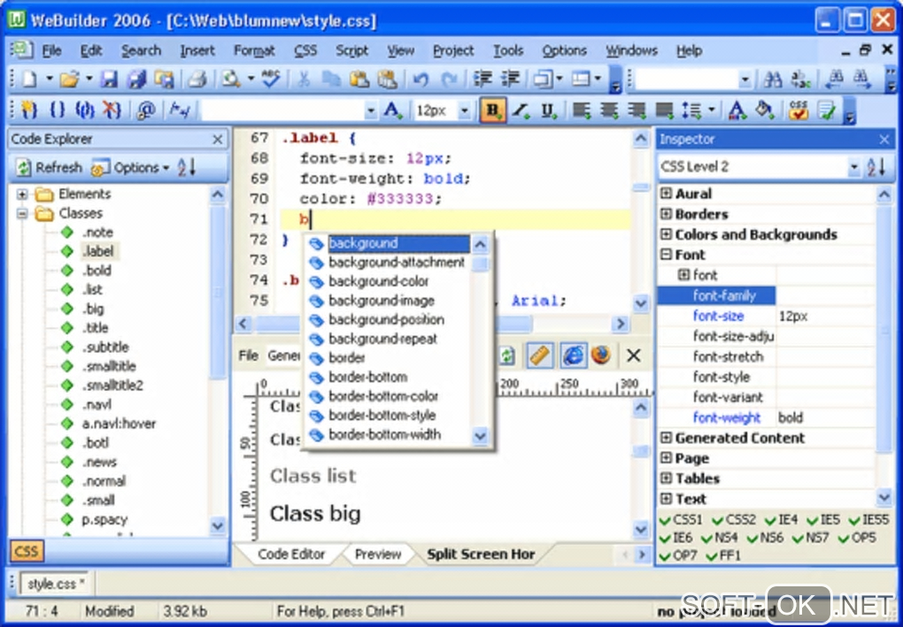Click the Print icon
The image size is (903, 627).
pyautogui.click(x=197, y=79)
